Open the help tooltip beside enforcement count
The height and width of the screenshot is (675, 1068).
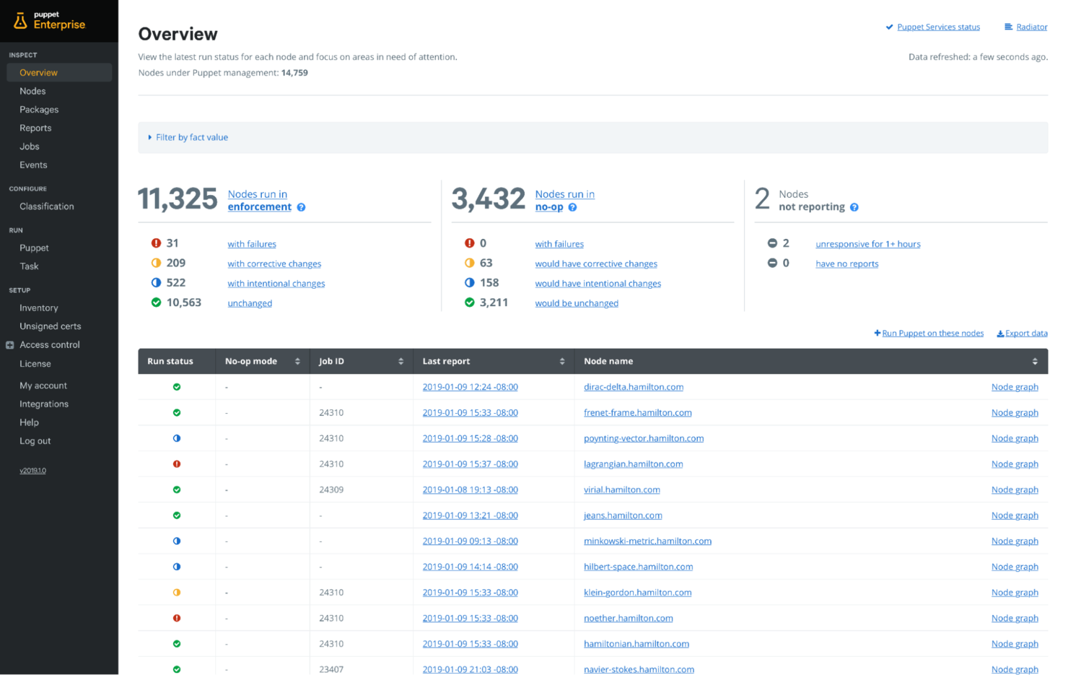[302, 207]
